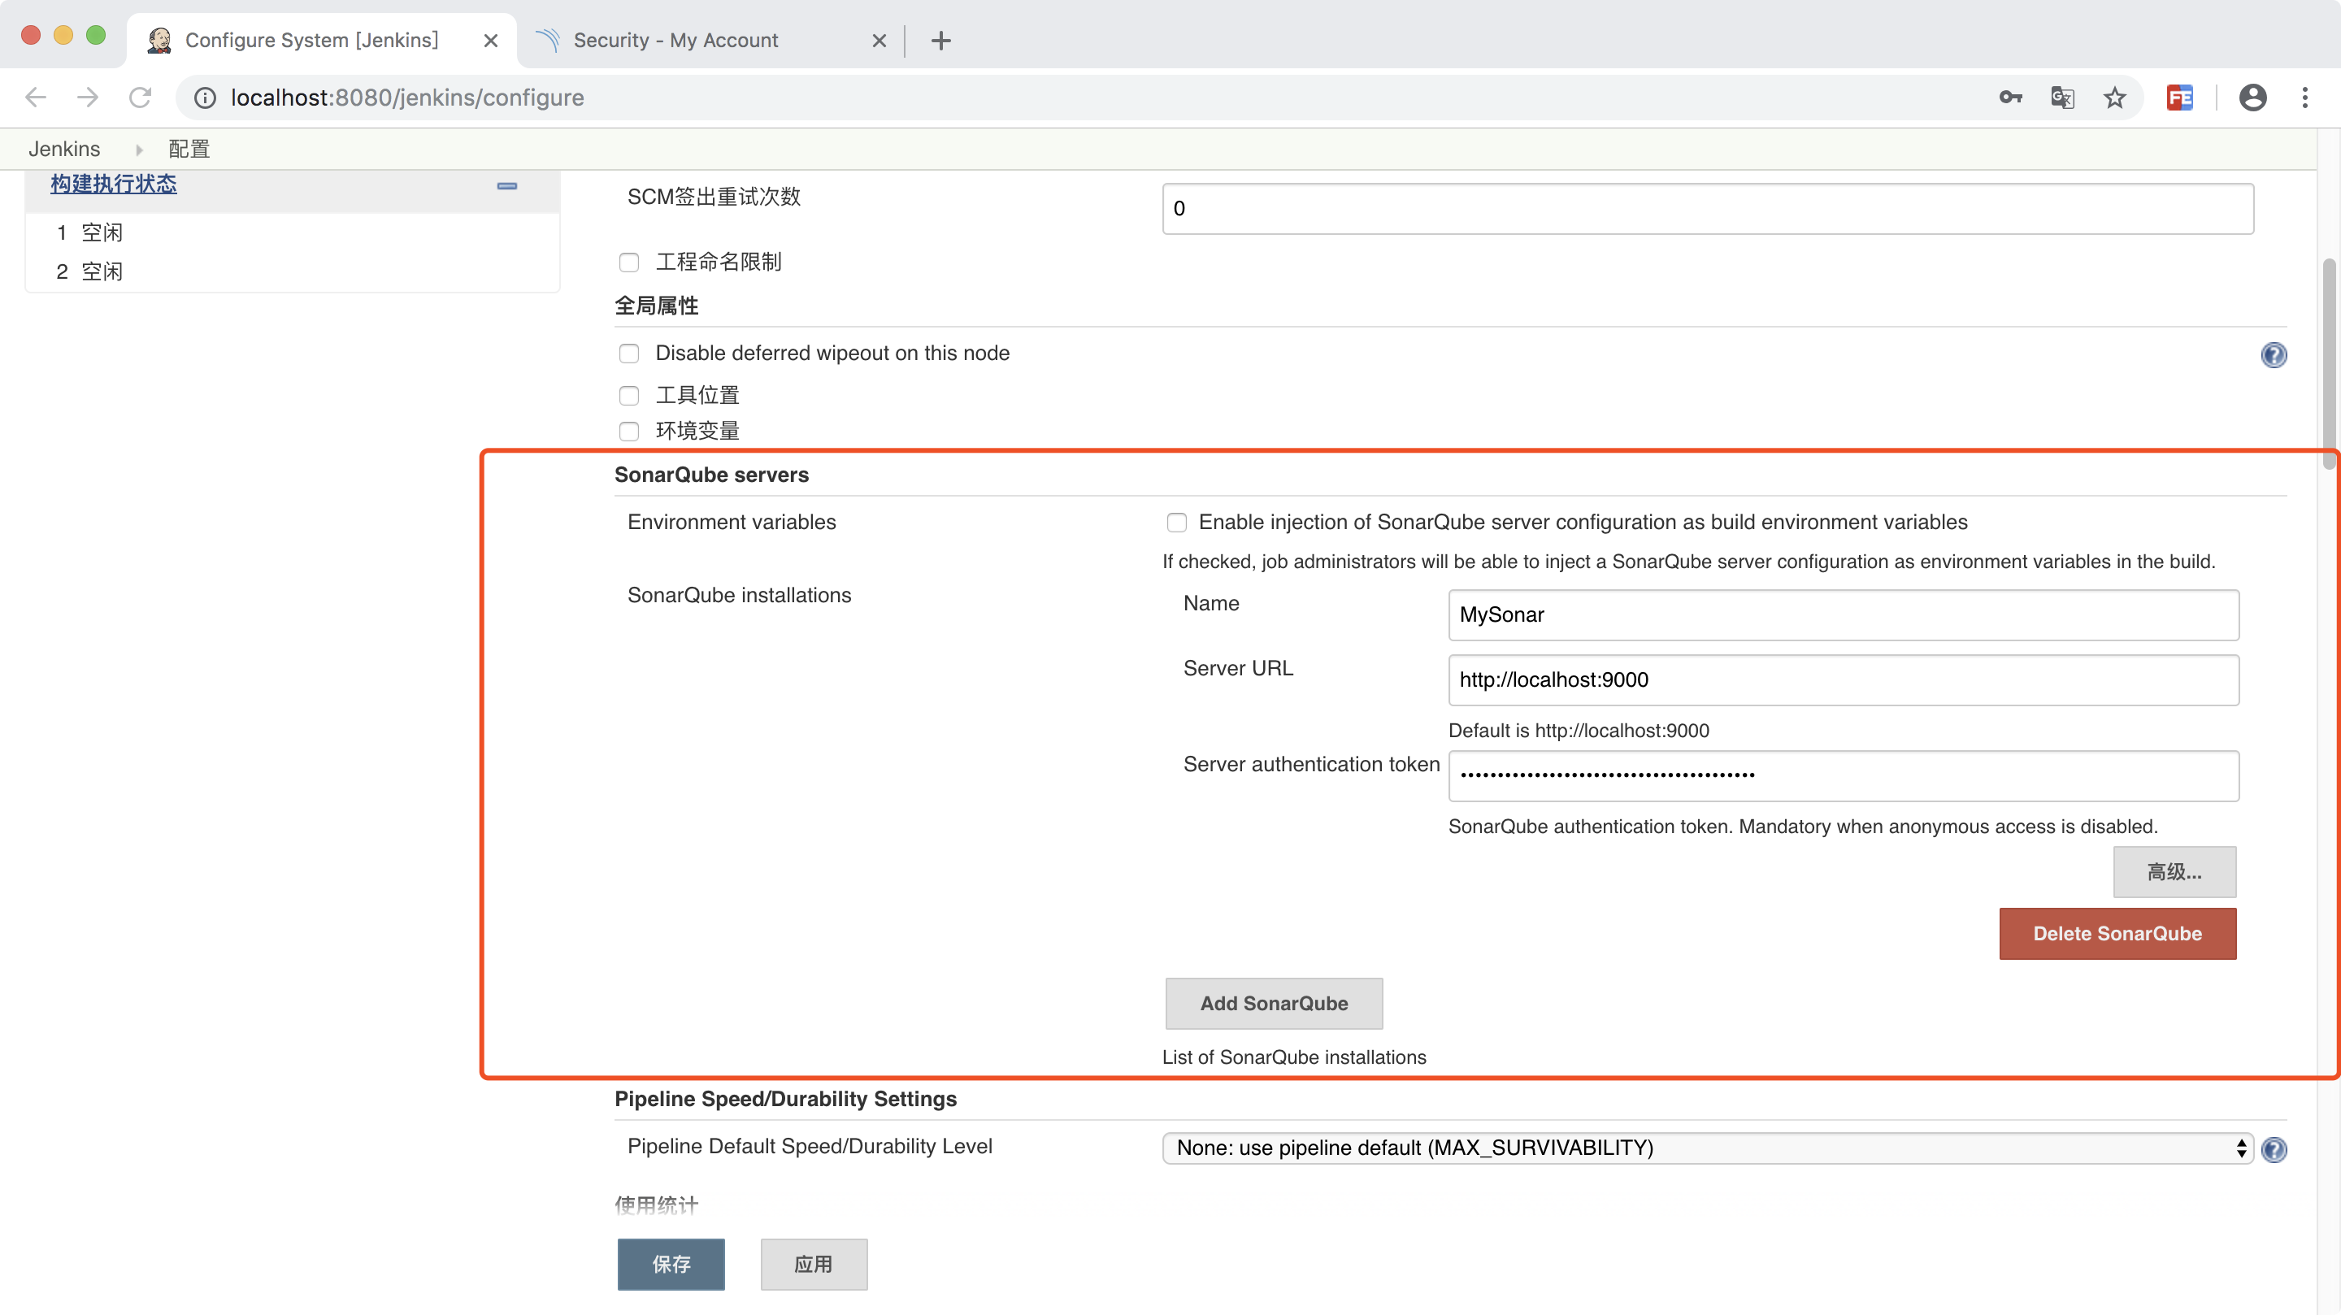Click the Server authentication token input field
This screenshot has width=2341, height=1315.
tap(1844, 775)
